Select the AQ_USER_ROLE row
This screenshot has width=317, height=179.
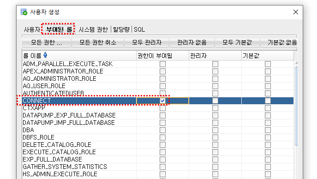[x=158, y=86]
